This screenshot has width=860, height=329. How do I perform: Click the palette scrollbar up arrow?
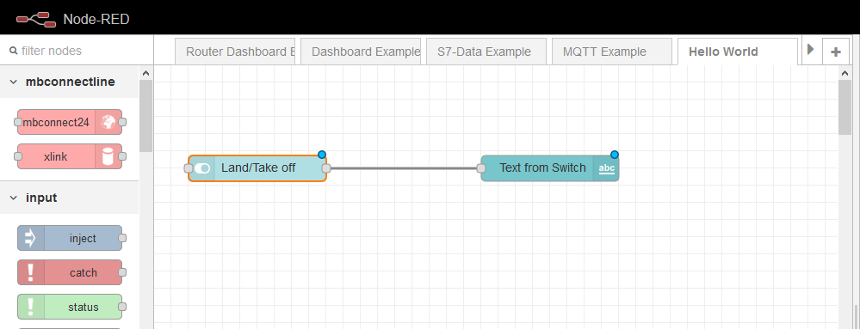pyautogui.click(x=145, y=73)
